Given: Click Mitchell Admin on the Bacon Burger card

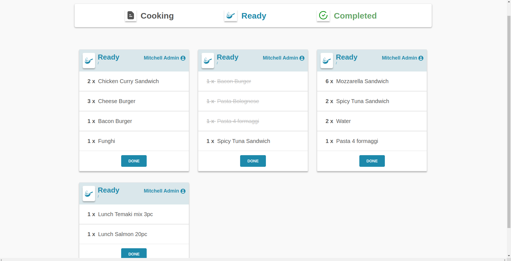Looking at the screenshot, I should coord(280,58).
